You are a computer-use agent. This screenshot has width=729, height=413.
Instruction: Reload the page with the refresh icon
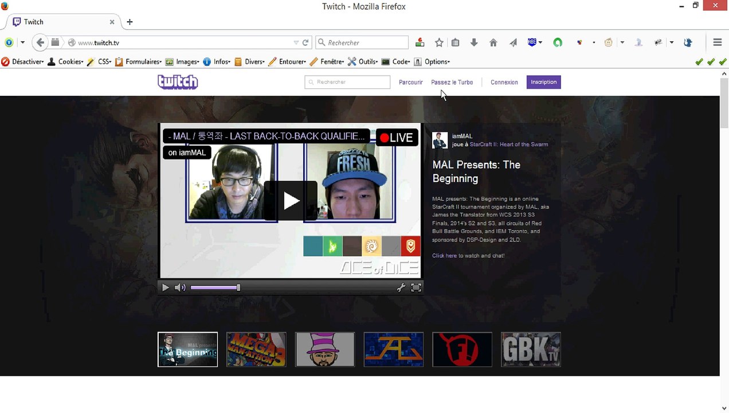[305, 42]
